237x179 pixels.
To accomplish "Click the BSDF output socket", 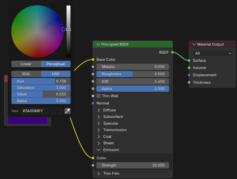I will pos(172,52).
